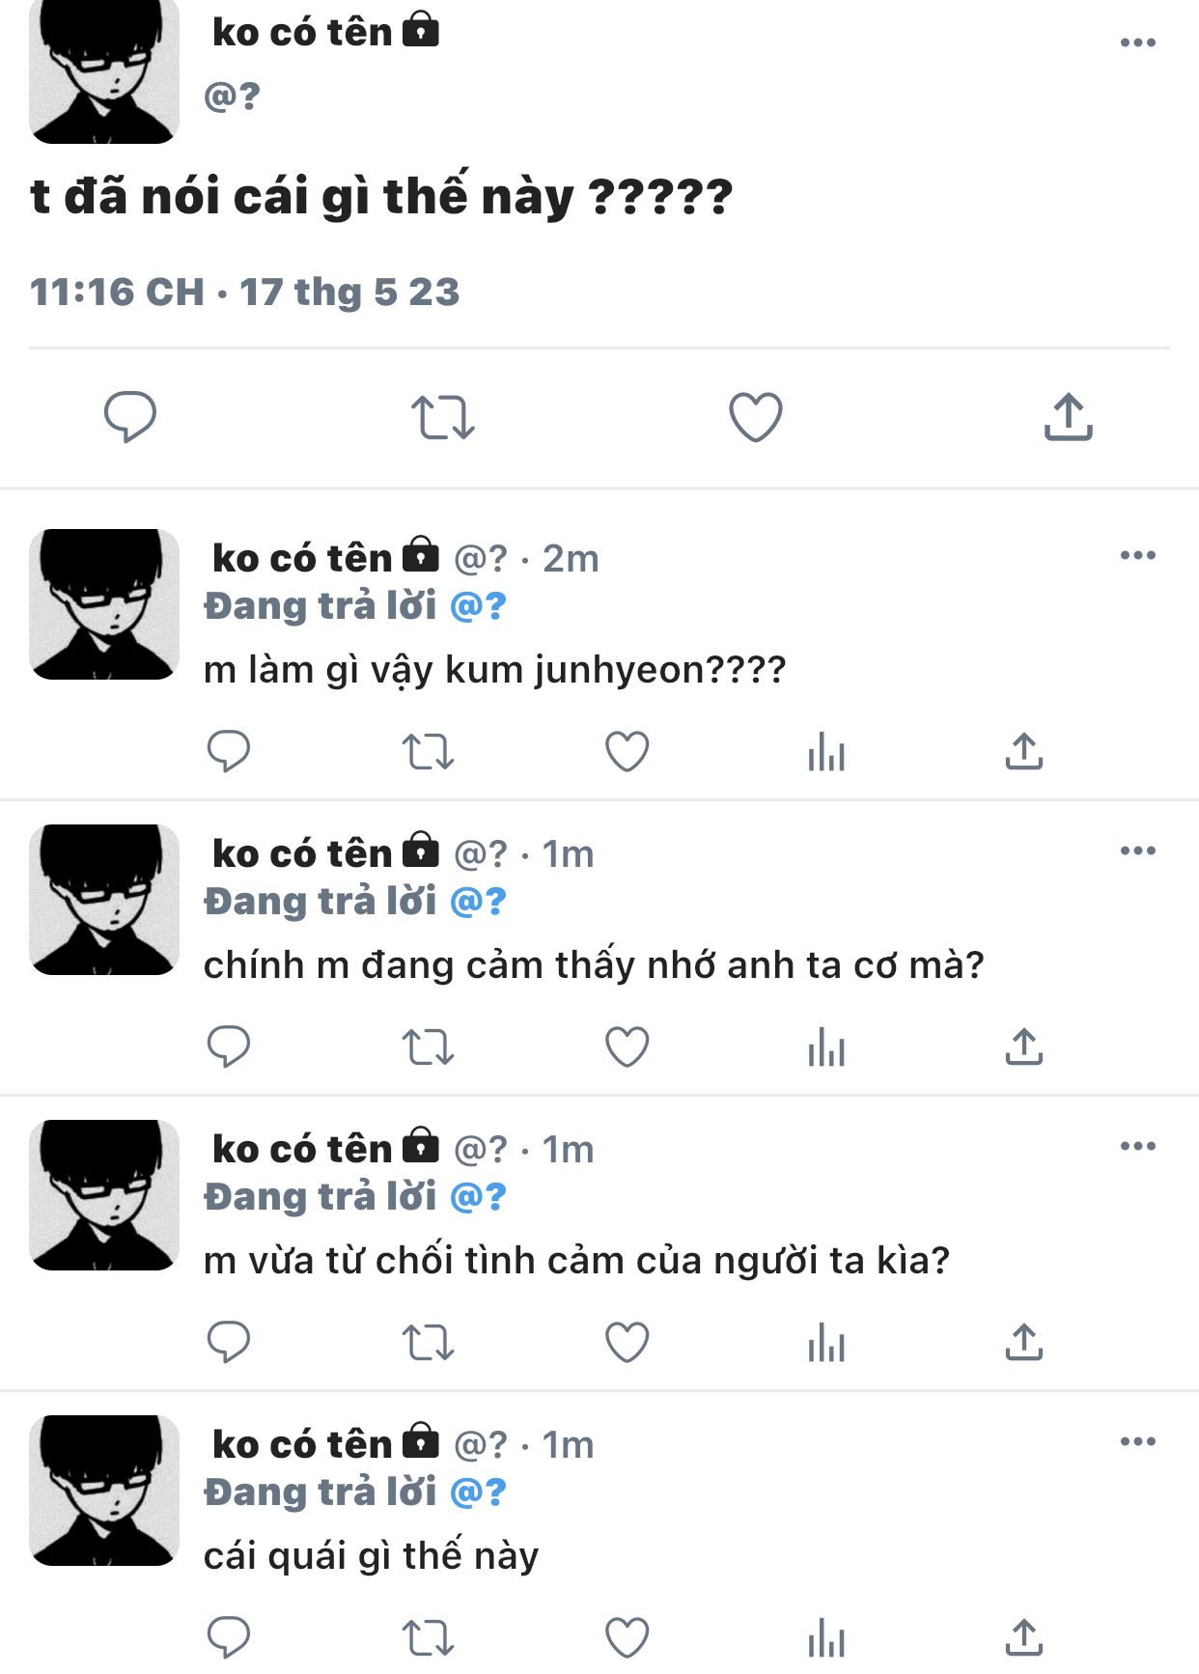Retweet the main tweet 't đã nói cái gì thế này'
Image resolution: width=1199 pixels, height=1674 pixels.
tap(443, 418)
